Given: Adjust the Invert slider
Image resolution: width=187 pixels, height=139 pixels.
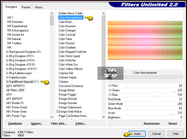Looking at the screenshot, I should click(145, 113).
